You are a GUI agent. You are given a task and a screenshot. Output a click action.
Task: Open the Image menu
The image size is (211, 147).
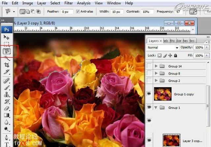click(x=28, y=3)
